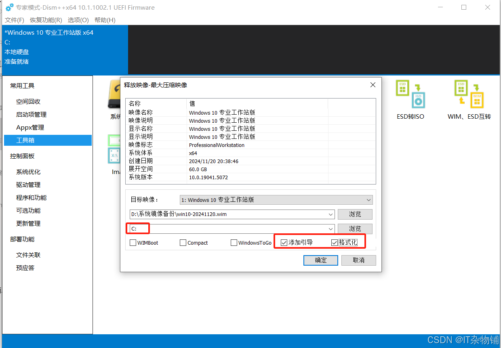Open the 恢复功能(R) menu
This screenshot has height=348, width=501.
click(x=46, y=20)
